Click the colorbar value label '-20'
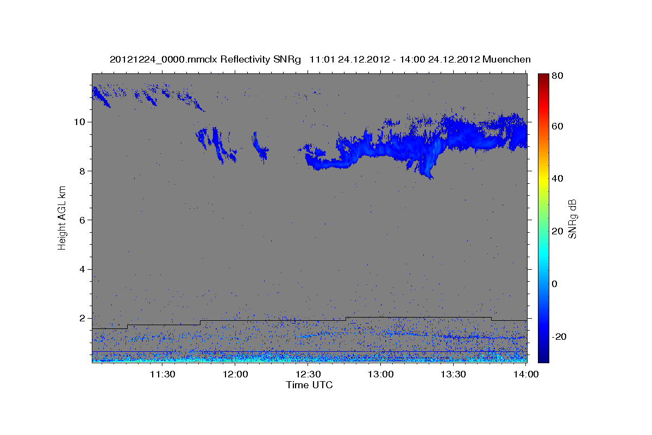Image resolution: width=652 pixels, height=435 pixels. click(558, 337)
